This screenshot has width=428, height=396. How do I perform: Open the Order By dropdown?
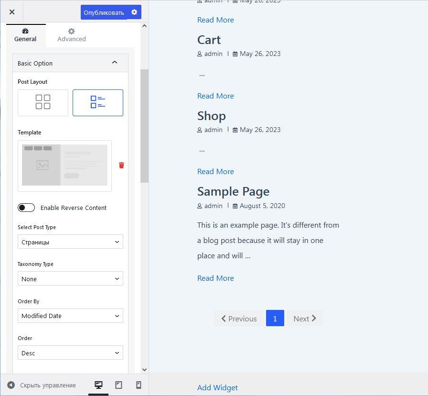[x=70, y=316]
